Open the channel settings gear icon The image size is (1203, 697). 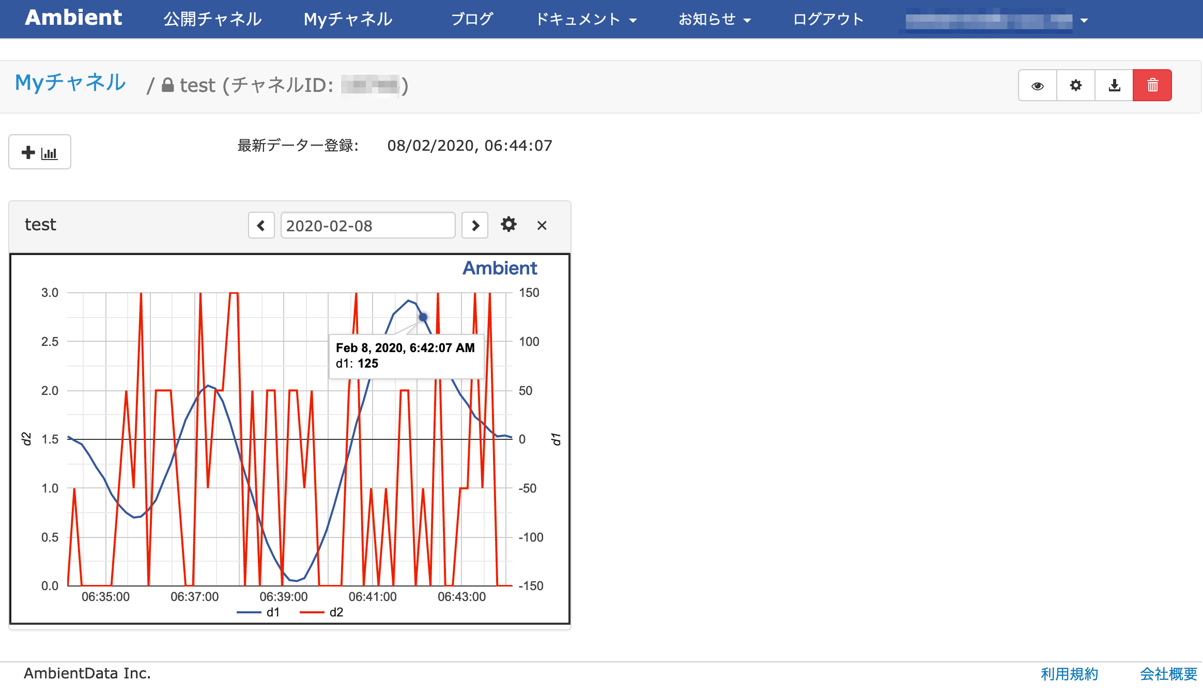click(x=1075, y=85)
